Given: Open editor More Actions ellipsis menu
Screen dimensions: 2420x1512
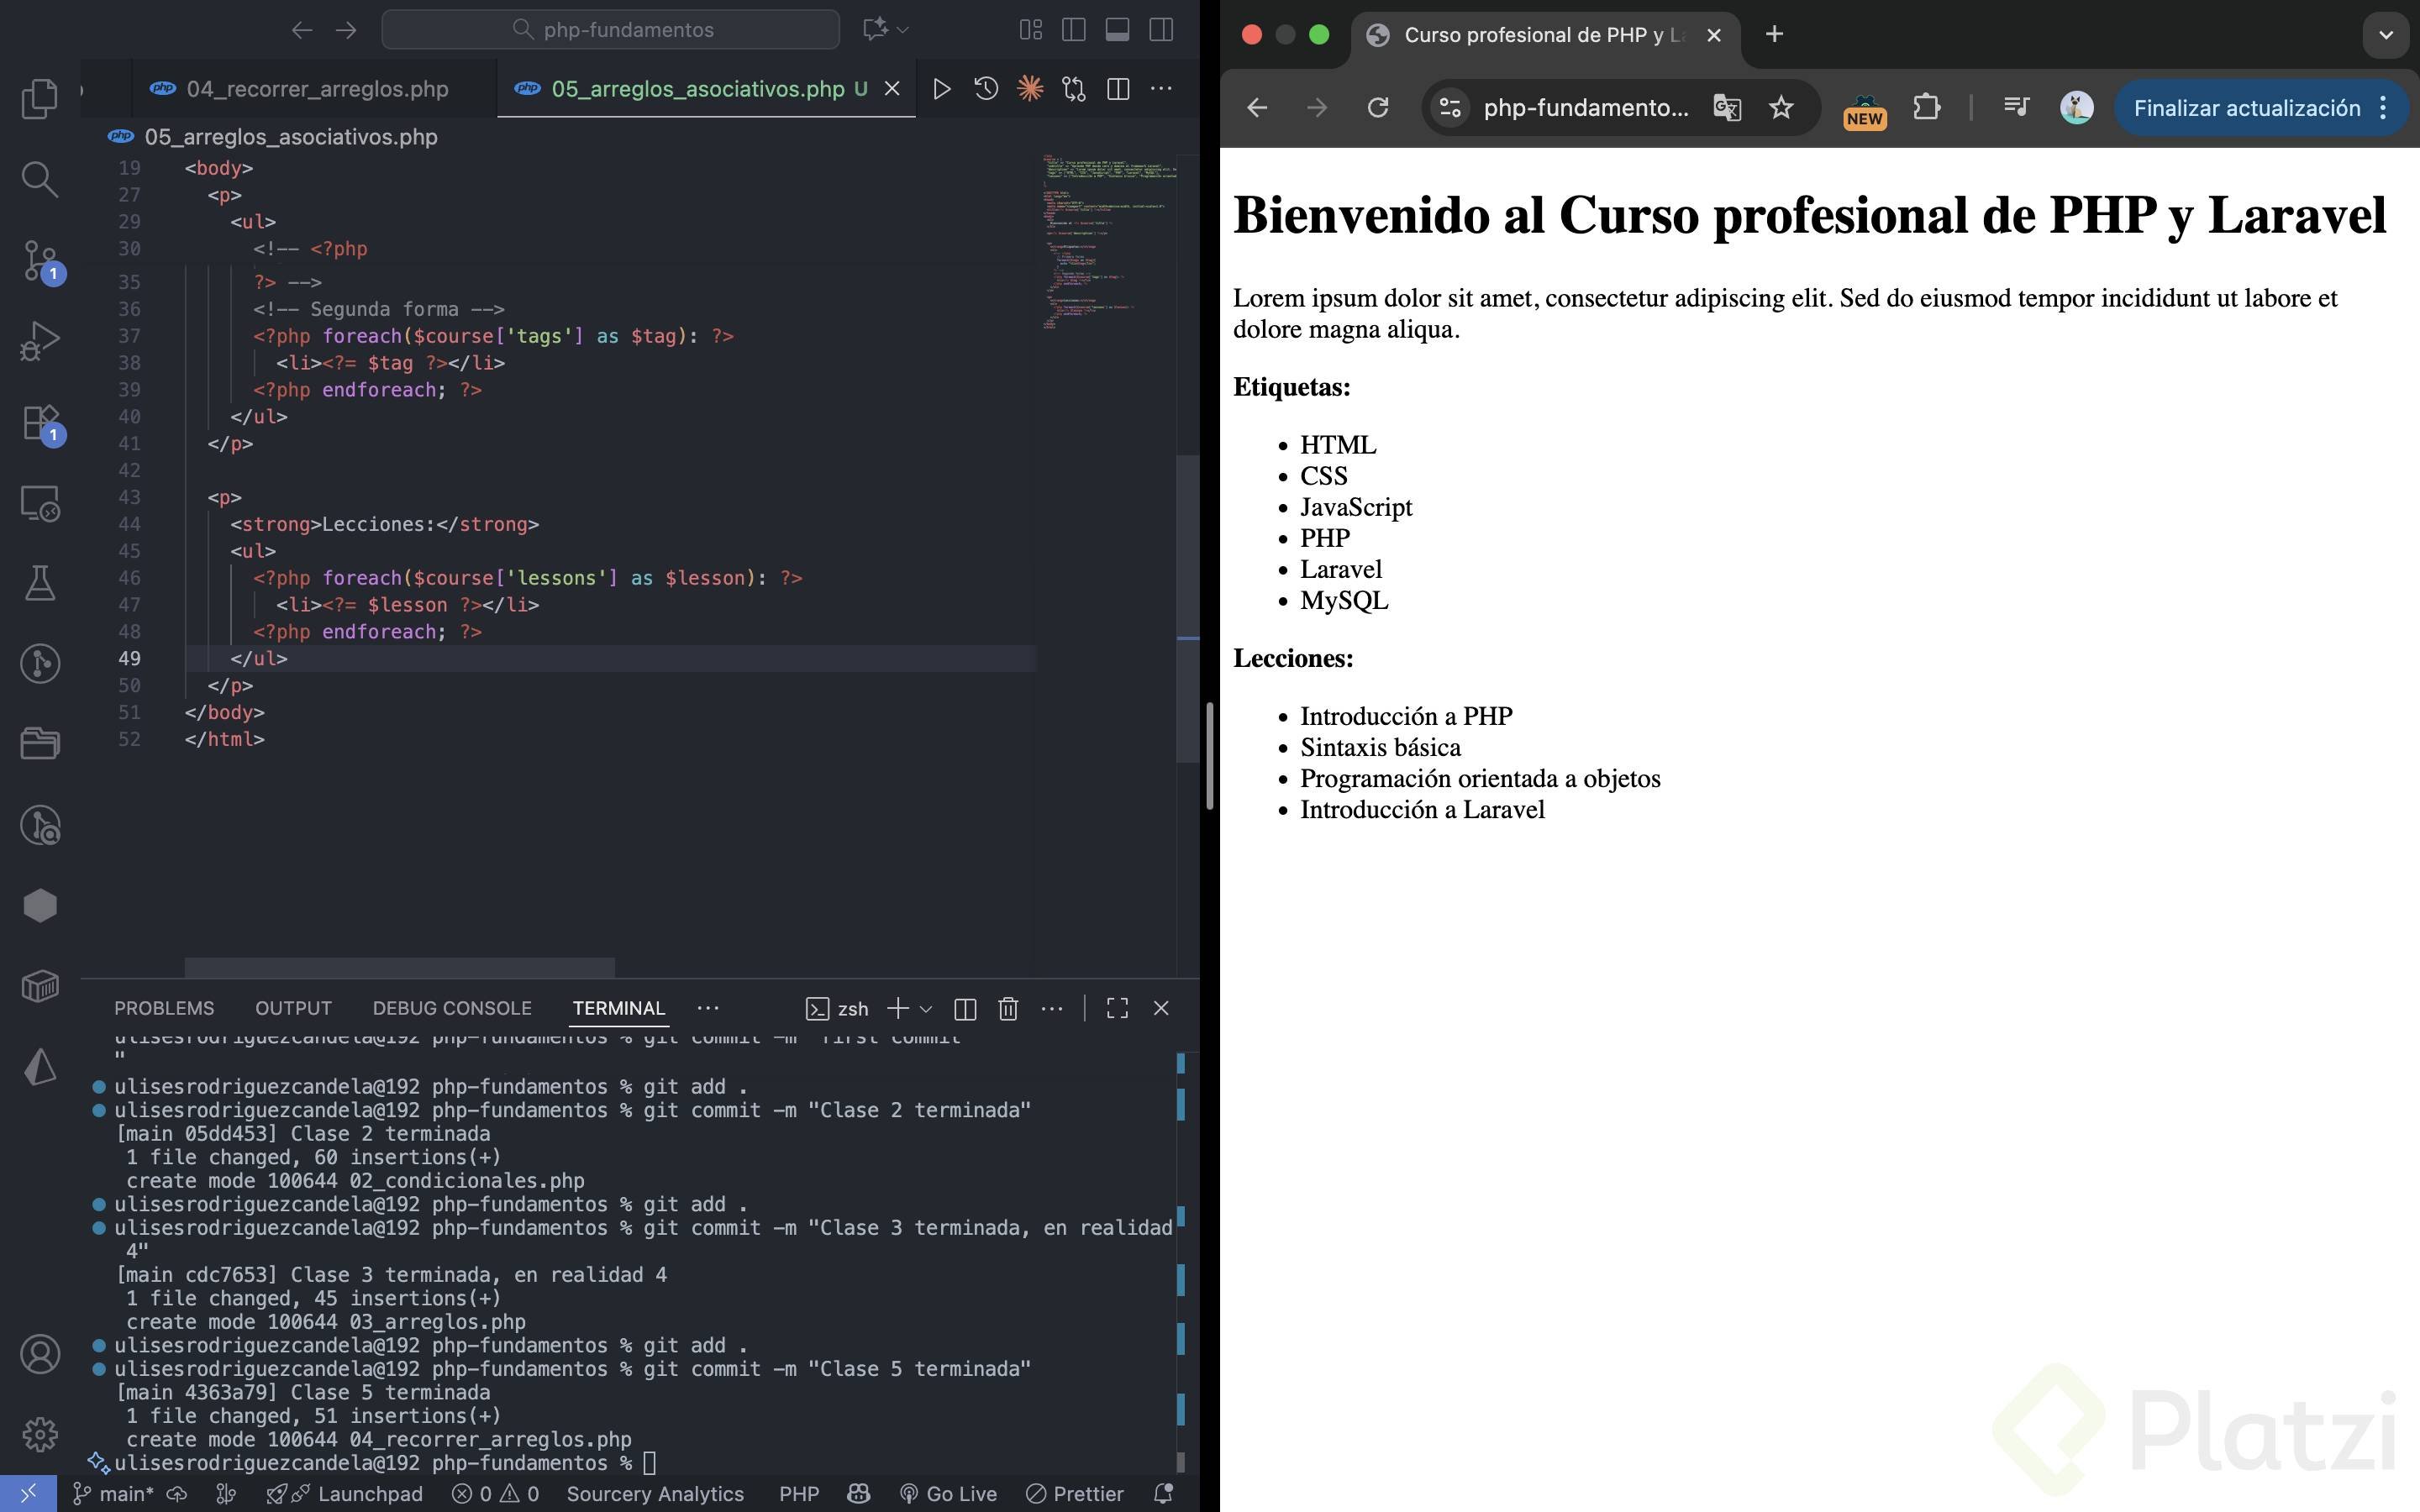Looking at the screenshot, I should click(1161, 89).
